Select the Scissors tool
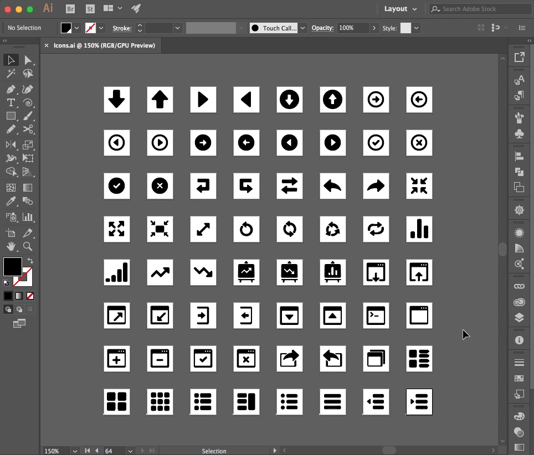 point(28,130)
